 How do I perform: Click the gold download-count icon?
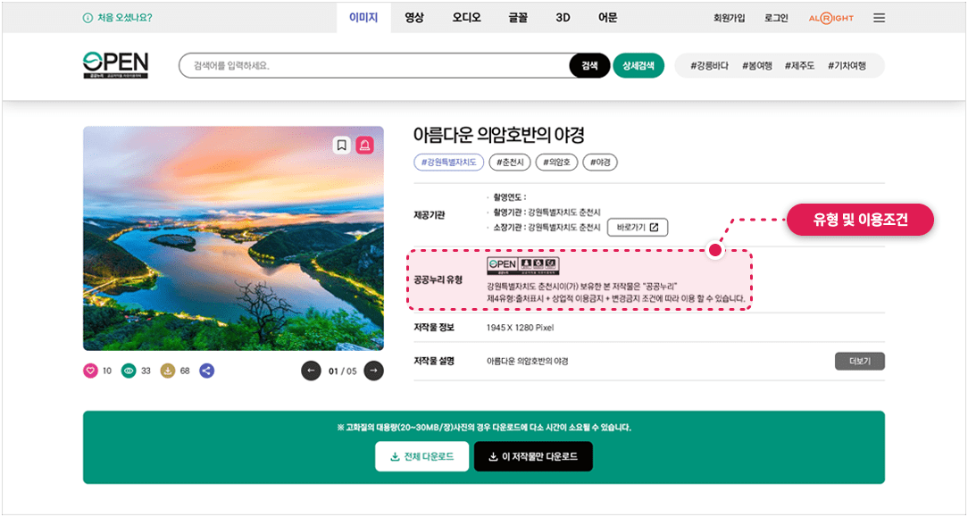pos(168,371)
